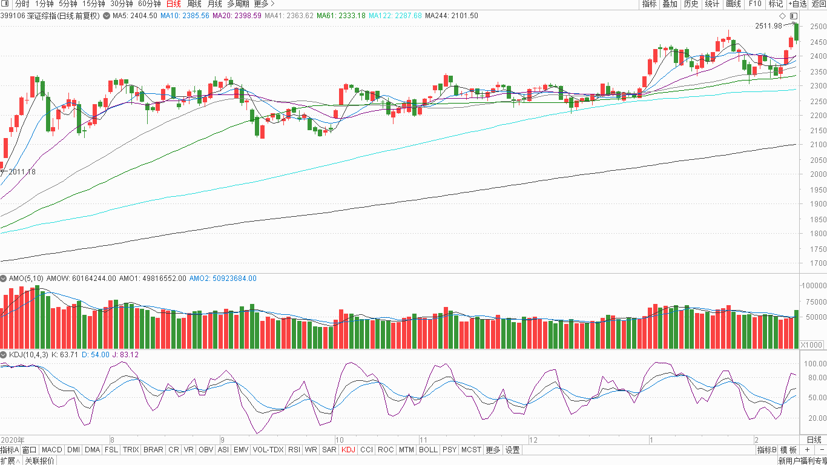Zoom in chart with plus button
This screenshot has width=827, height=465.
tap(807, 450)
